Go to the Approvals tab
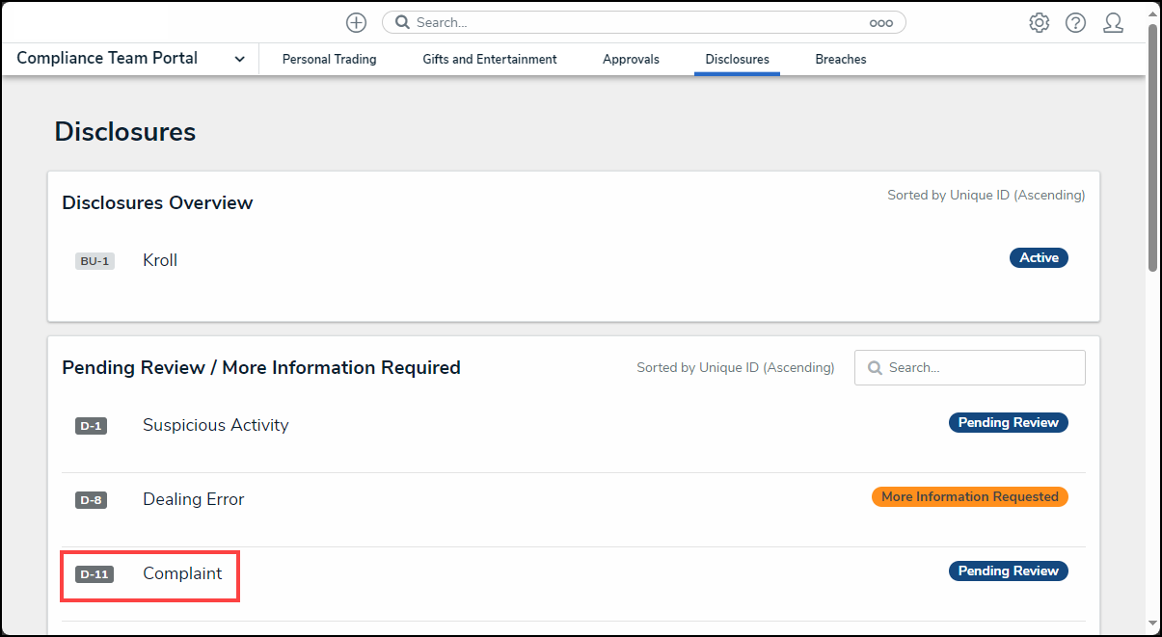This screenshot has width=1162, height=637. (x=631, y=60)
